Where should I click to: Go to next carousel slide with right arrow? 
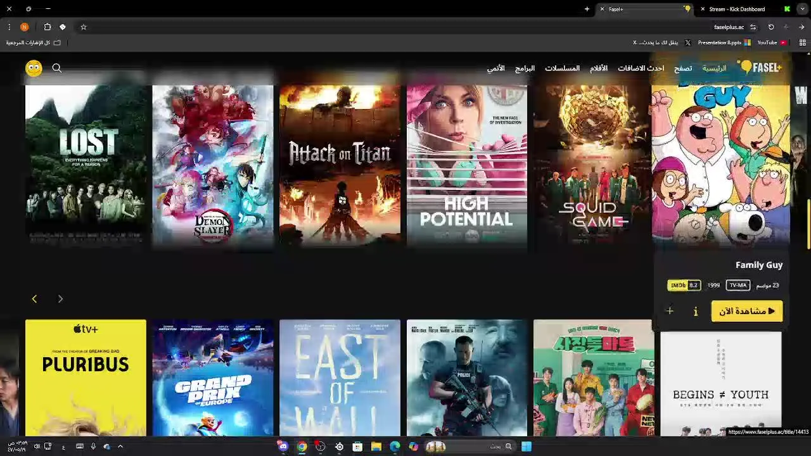tap(60, 299)
